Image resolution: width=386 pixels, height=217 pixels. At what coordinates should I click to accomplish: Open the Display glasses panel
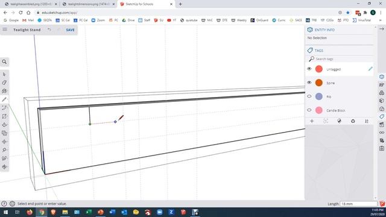click(382, 133)
